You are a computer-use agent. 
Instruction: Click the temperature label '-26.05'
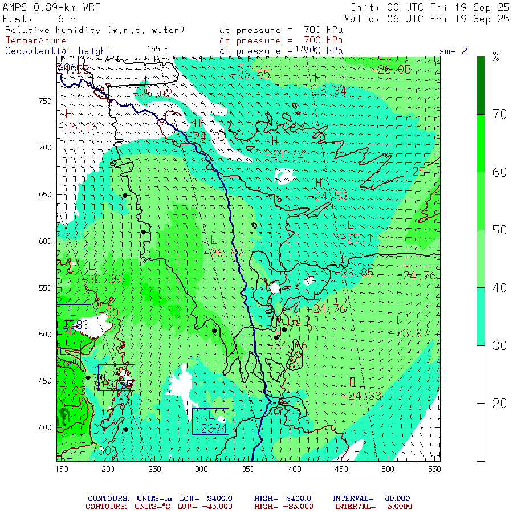tap(392, 70)
